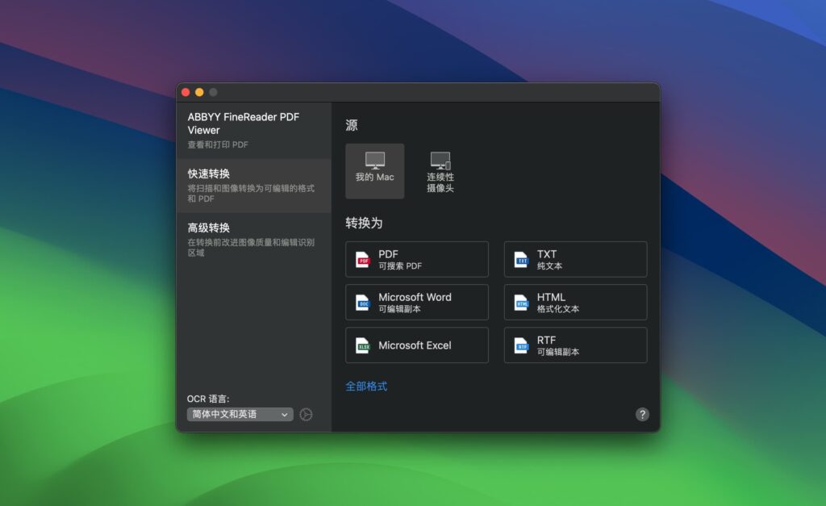This screenshot has width=826, height=506.
Task: Open 全部格式 to view all formats
Action: tap(368, 386)
